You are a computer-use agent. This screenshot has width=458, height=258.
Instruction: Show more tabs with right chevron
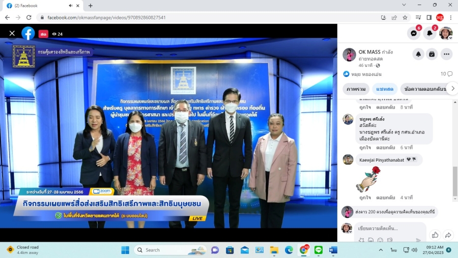pyautogui.click(x=453, y=88)
